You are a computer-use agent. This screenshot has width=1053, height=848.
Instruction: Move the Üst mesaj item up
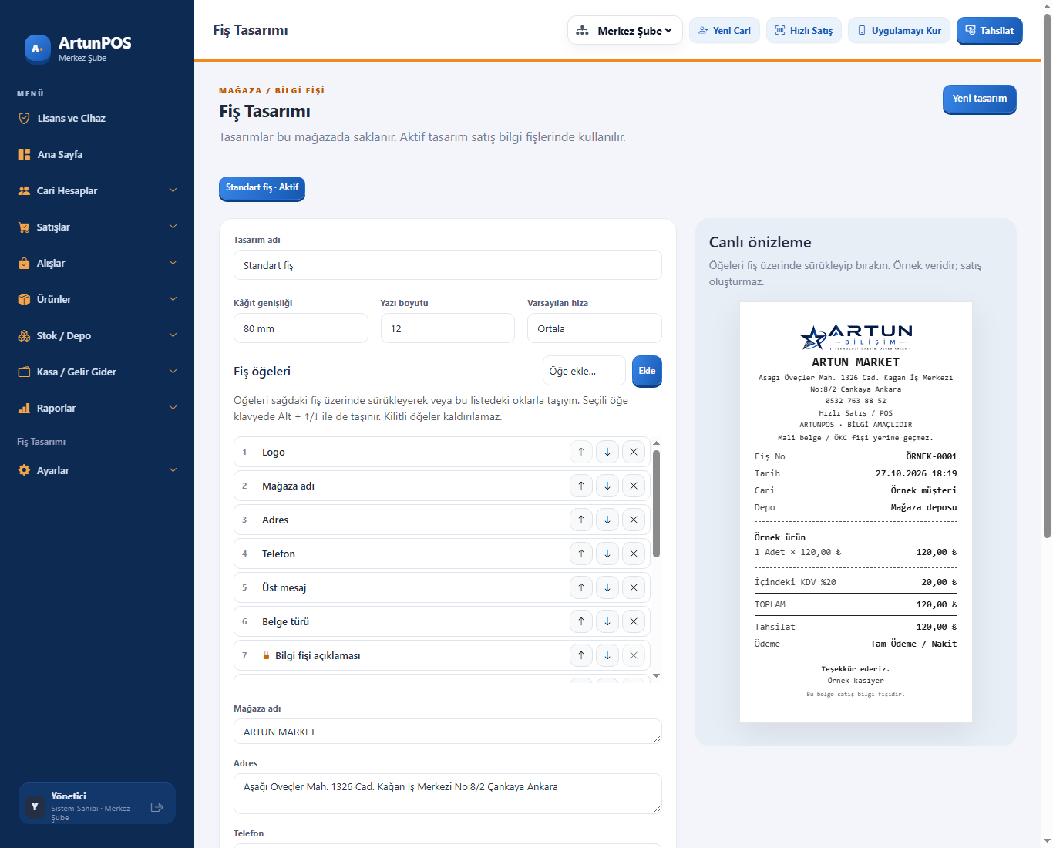[x=581, y=587]
